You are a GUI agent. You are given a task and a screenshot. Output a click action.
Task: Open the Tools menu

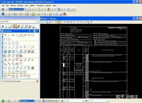pos(26,6)
